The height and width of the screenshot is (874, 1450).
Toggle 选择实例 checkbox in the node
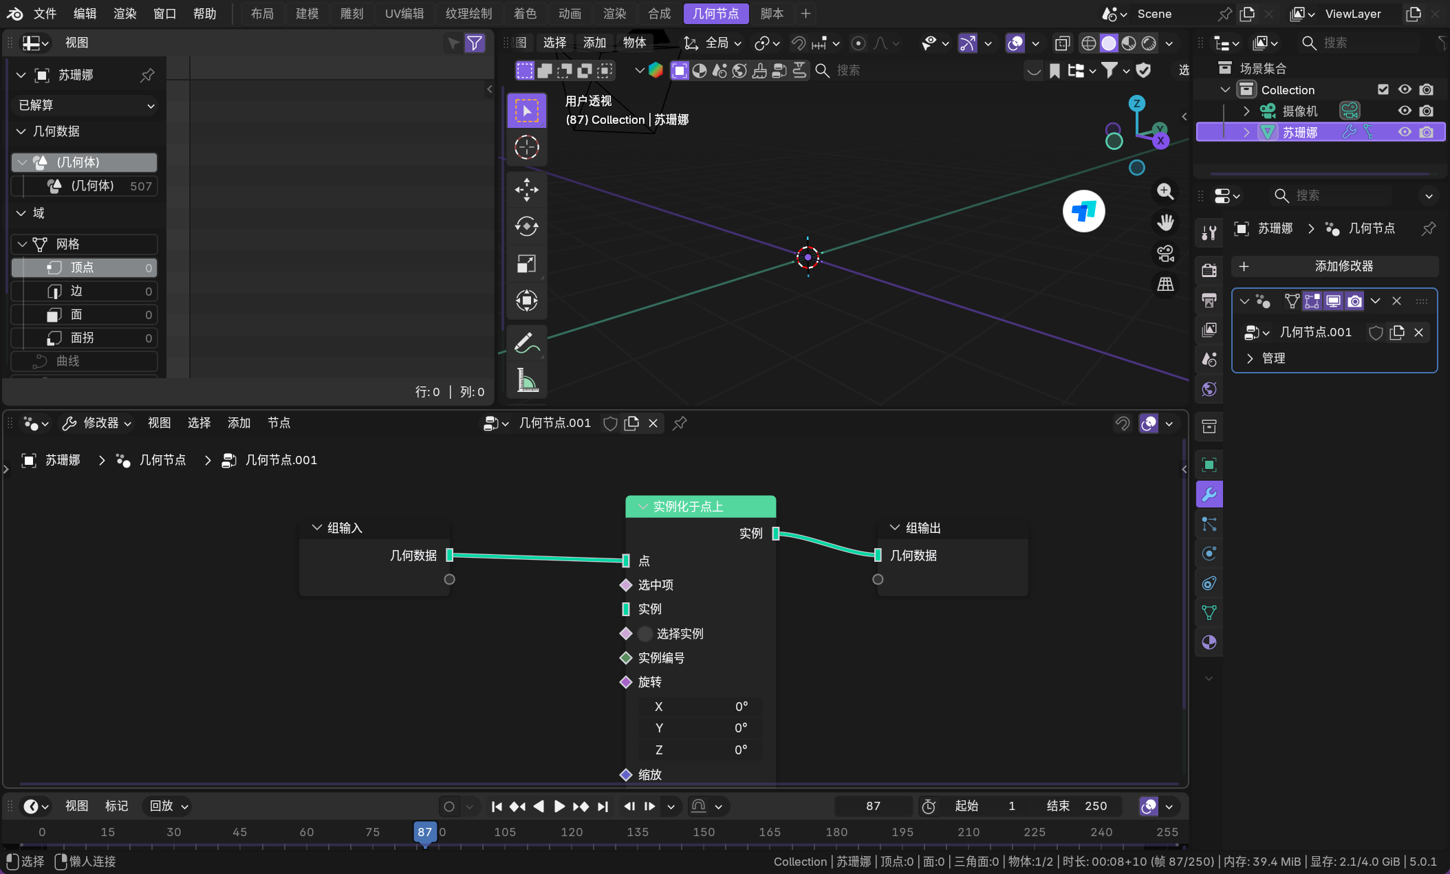click(x=645, y=633)
